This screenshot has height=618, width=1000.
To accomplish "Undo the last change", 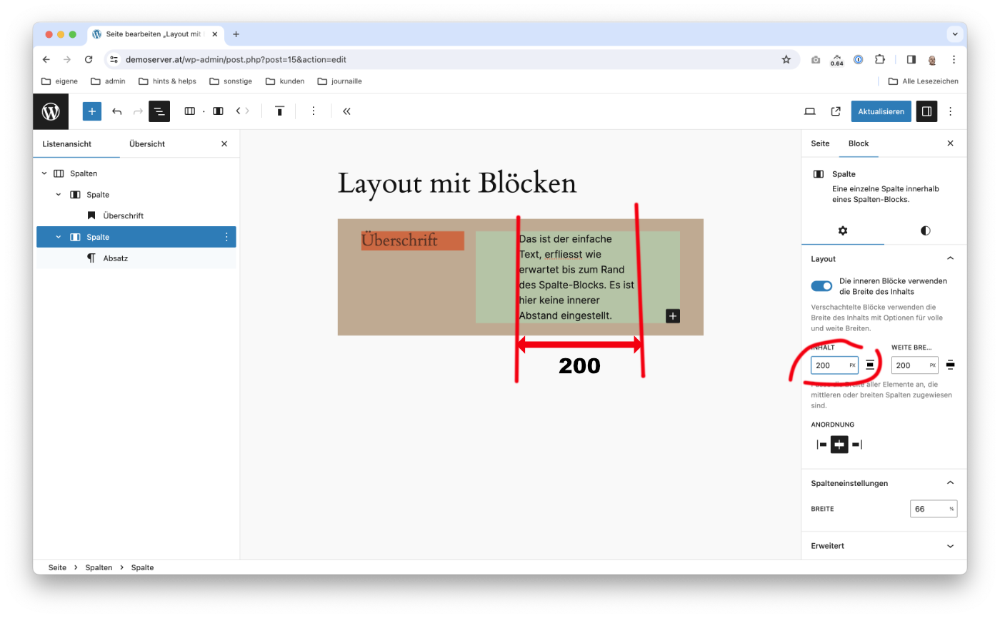I will [117, 111].
